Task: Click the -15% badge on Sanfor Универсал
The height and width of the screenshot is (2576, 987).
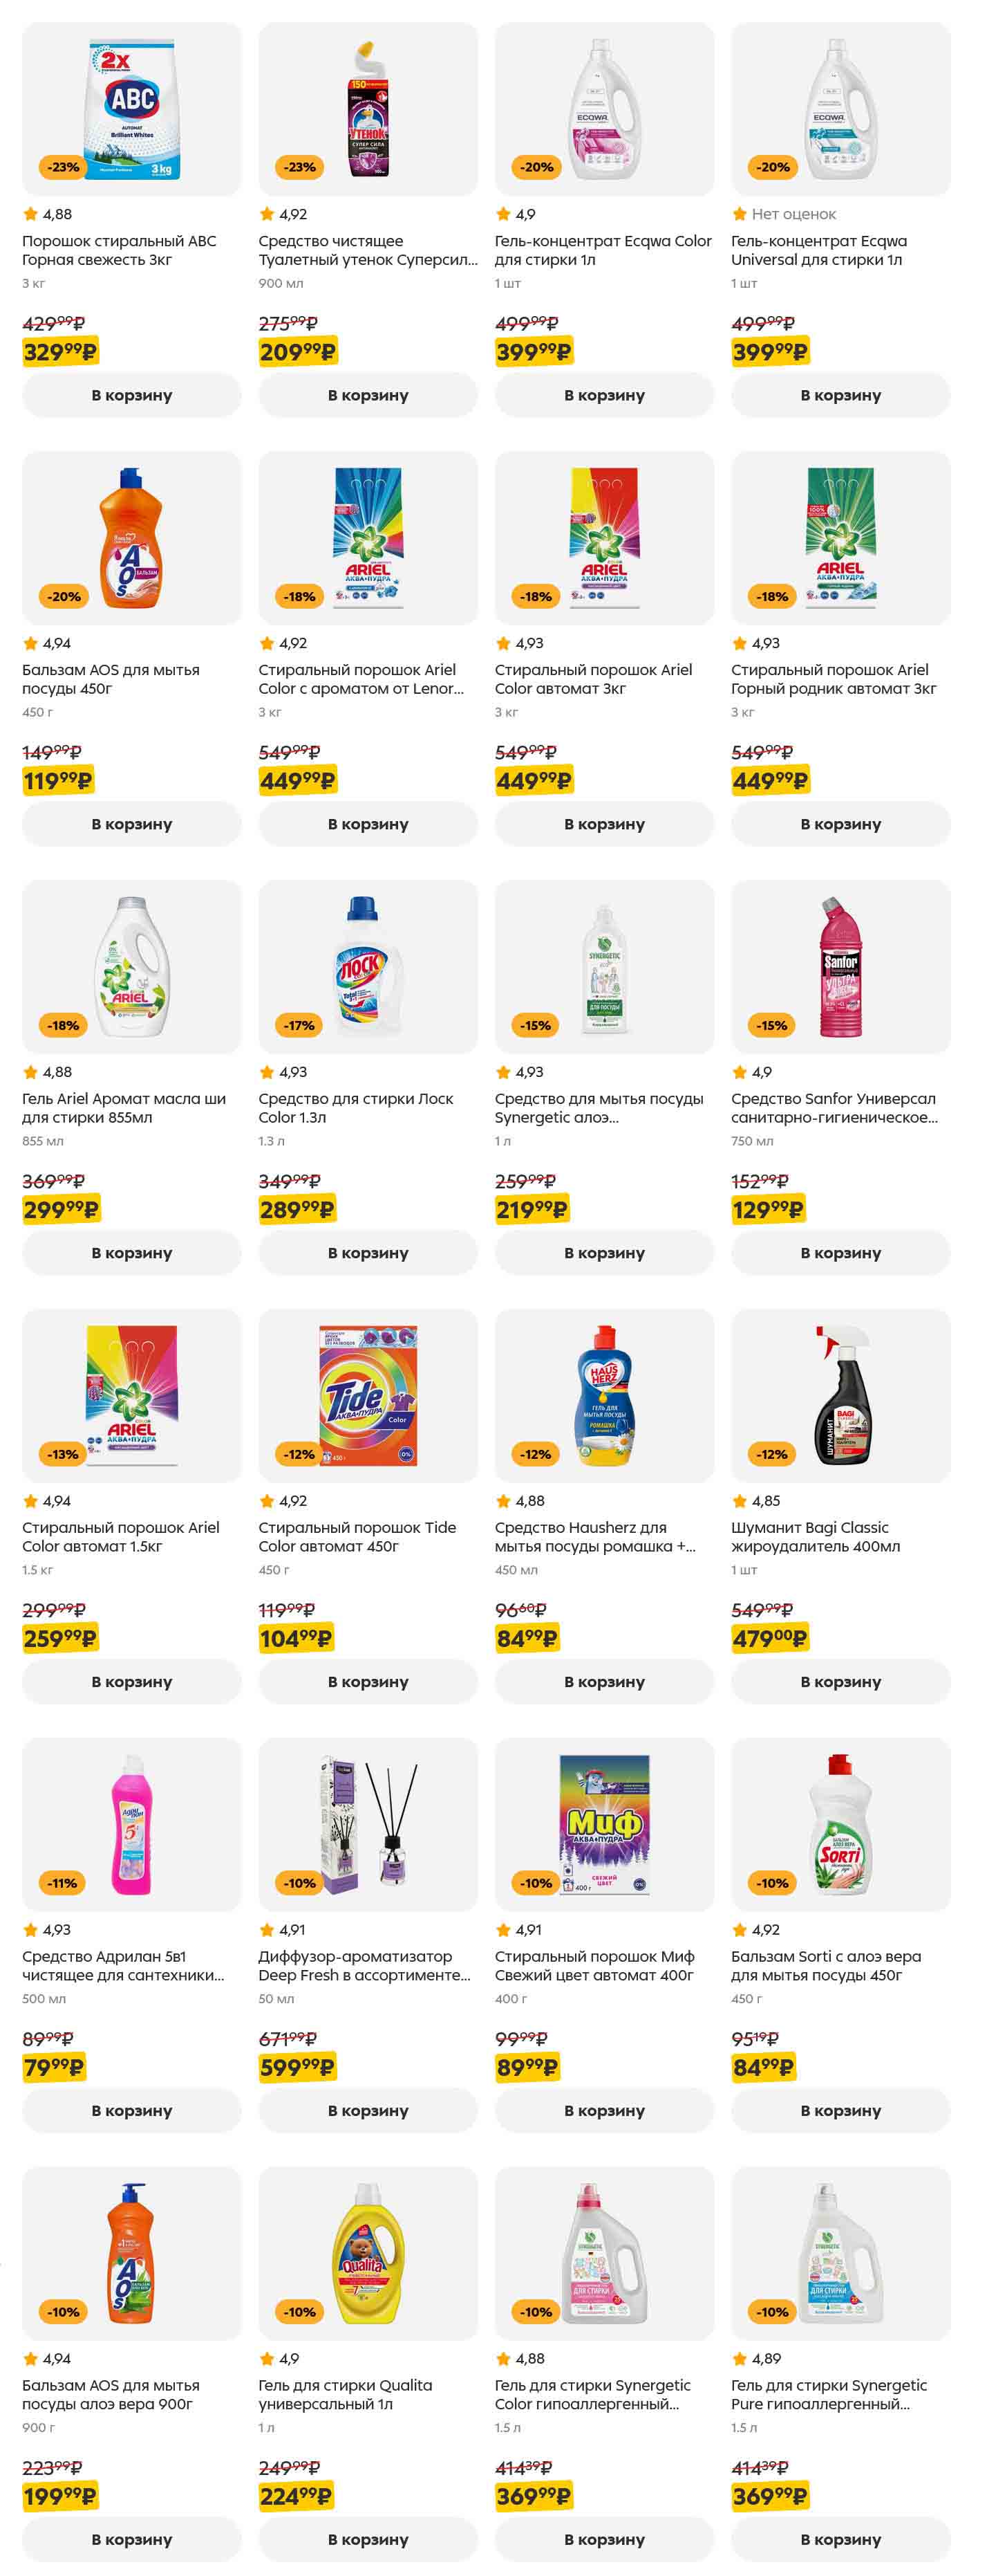Action: pos(771,1025)
